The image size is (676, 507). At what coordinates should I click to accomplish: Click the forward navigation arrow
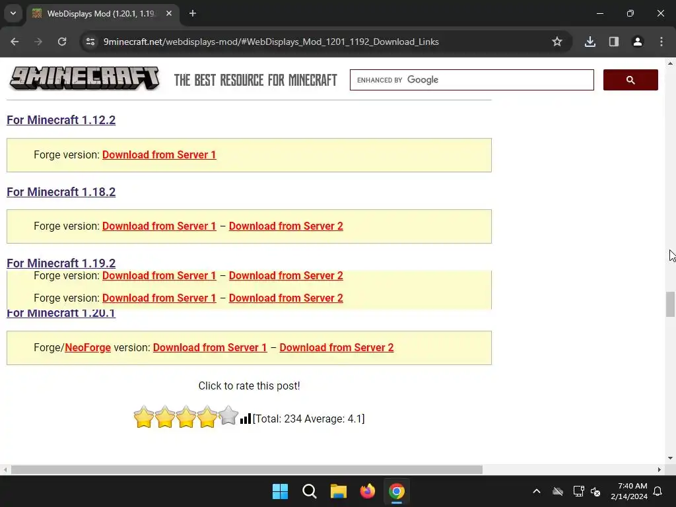coord(38,42)
